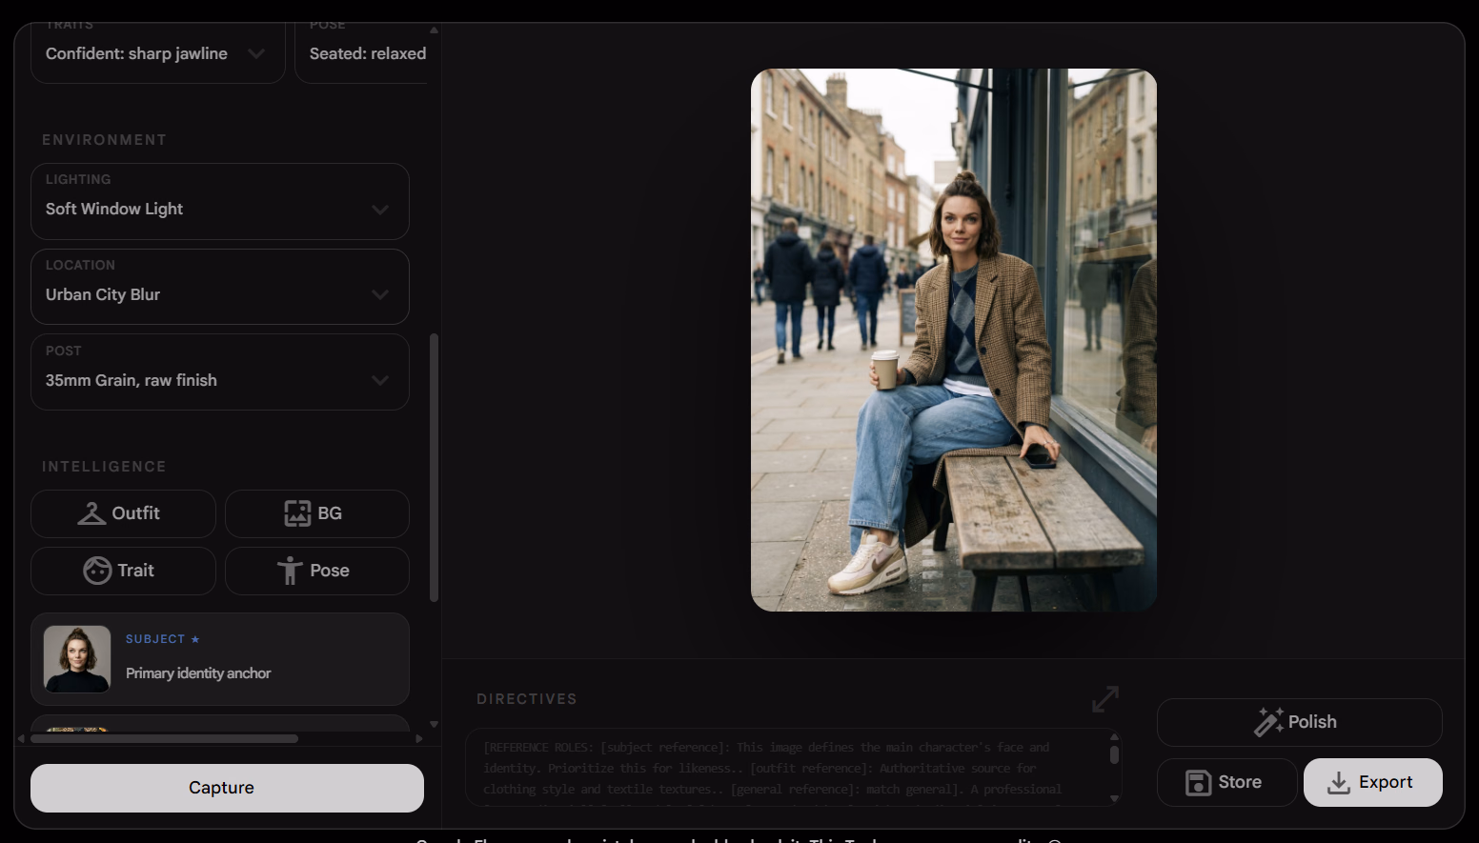Viewport: 1479px width, 843px height.
Task: Click inside the Directives prompt text field
Action: pos(786,768)
